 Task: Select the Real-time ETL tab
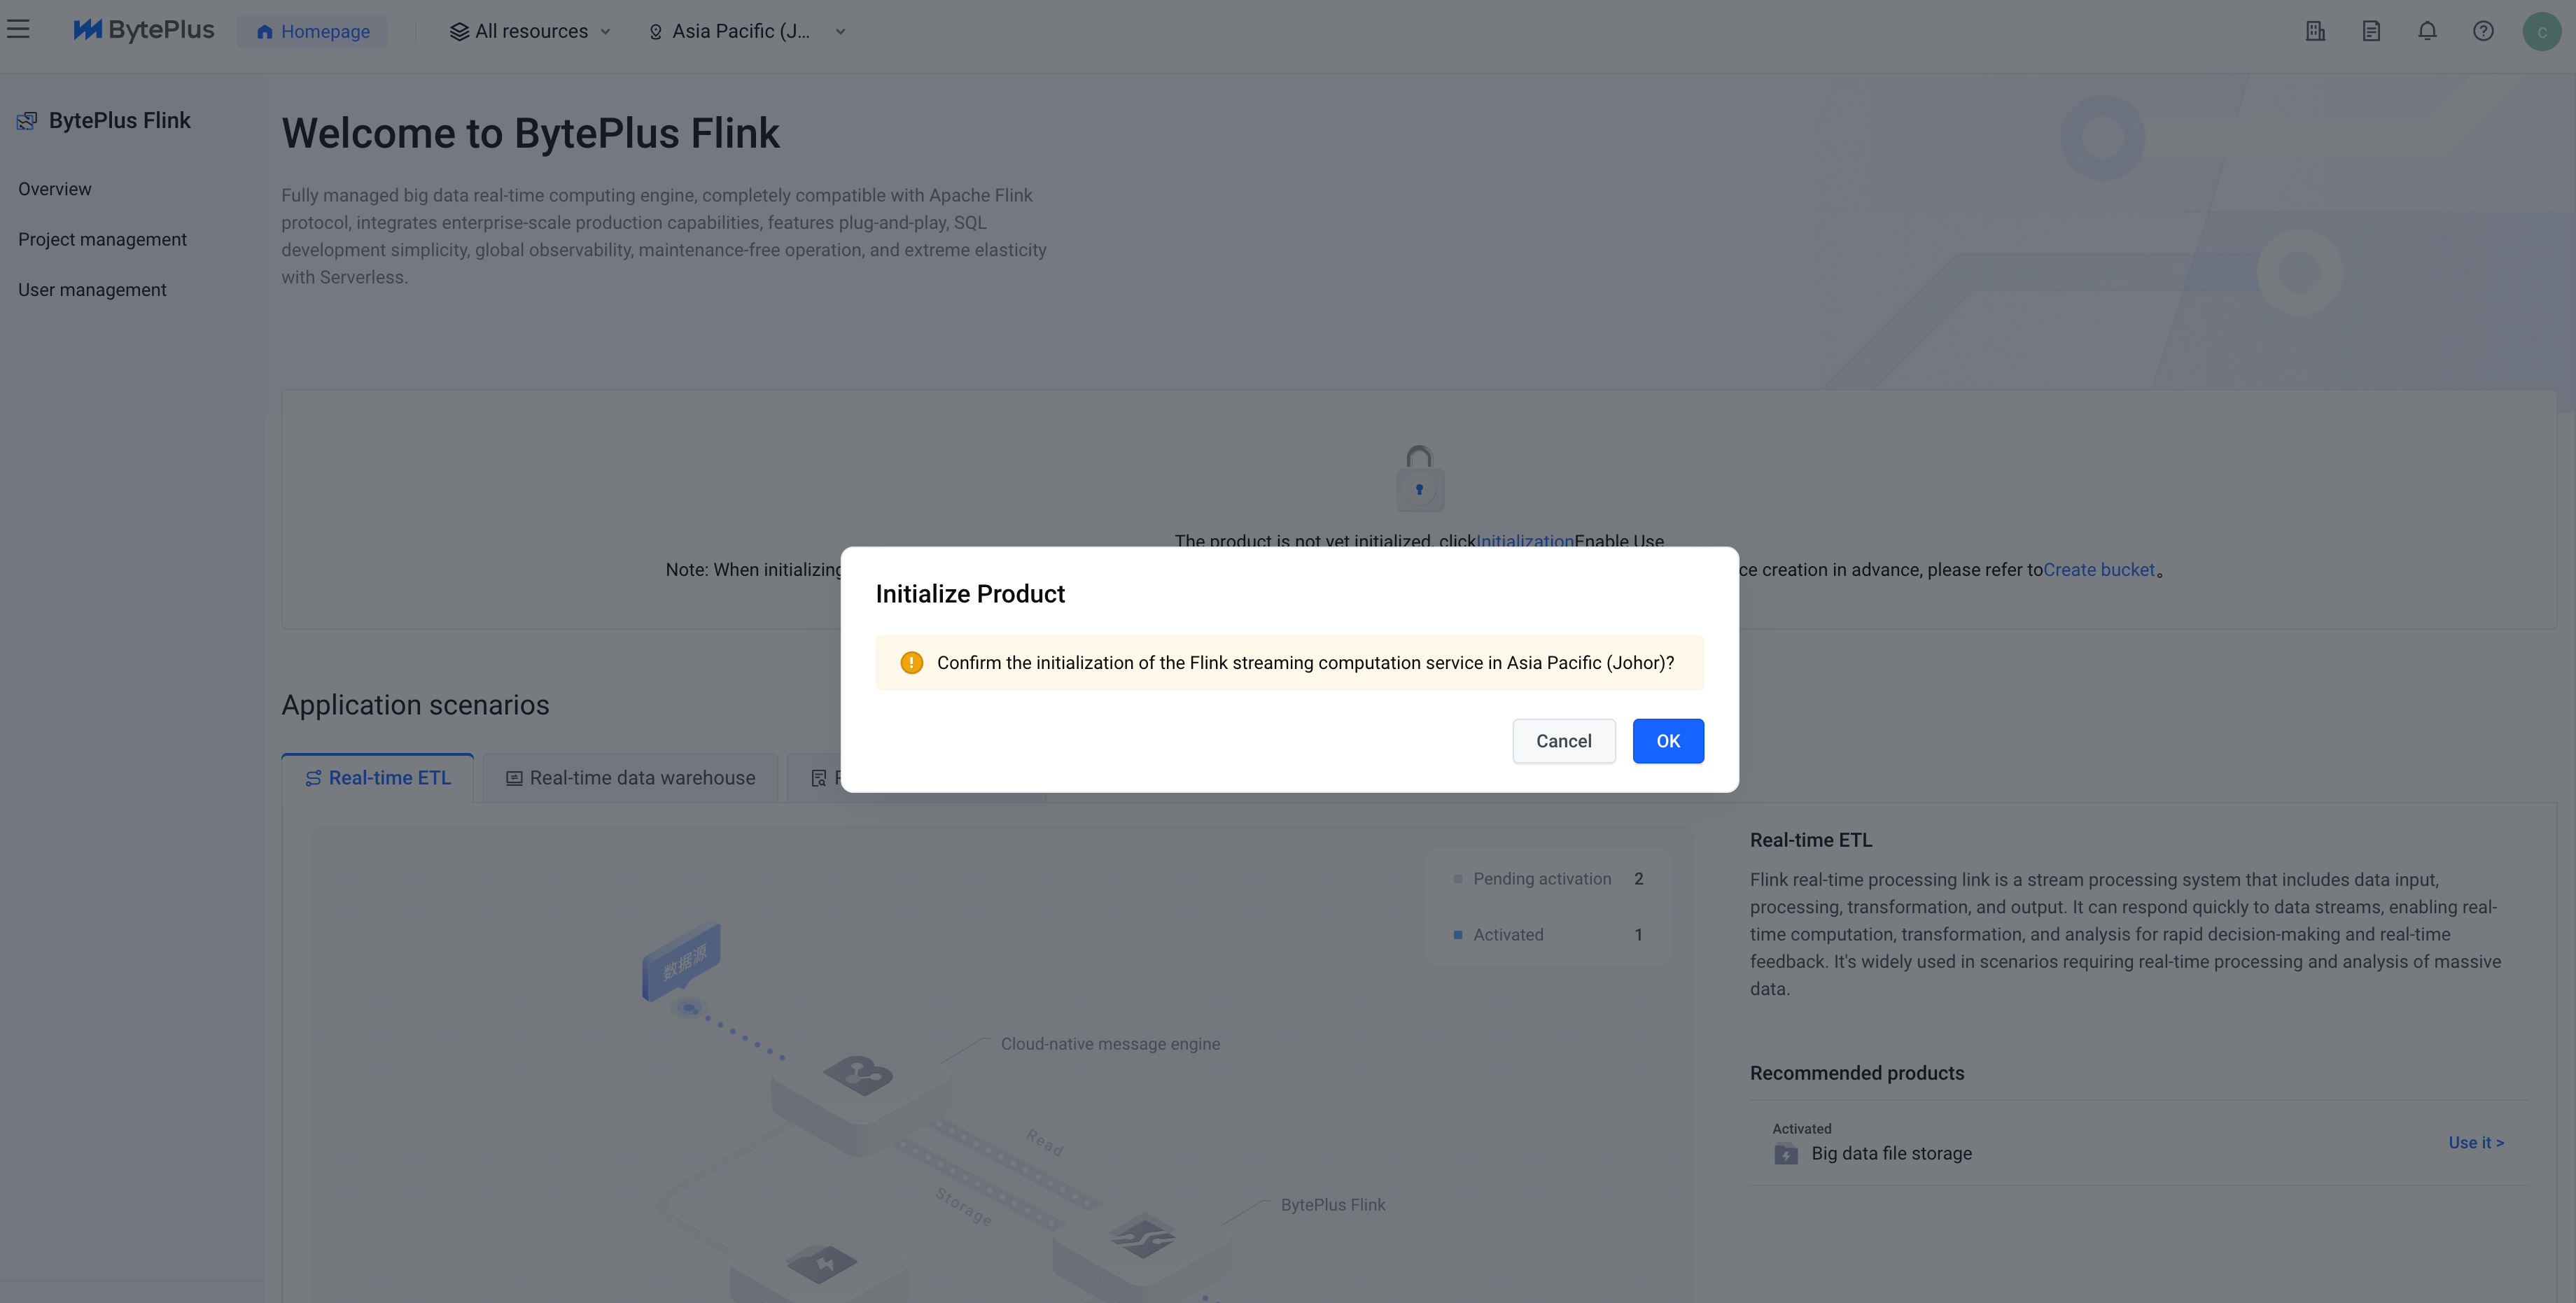point(378,778)
